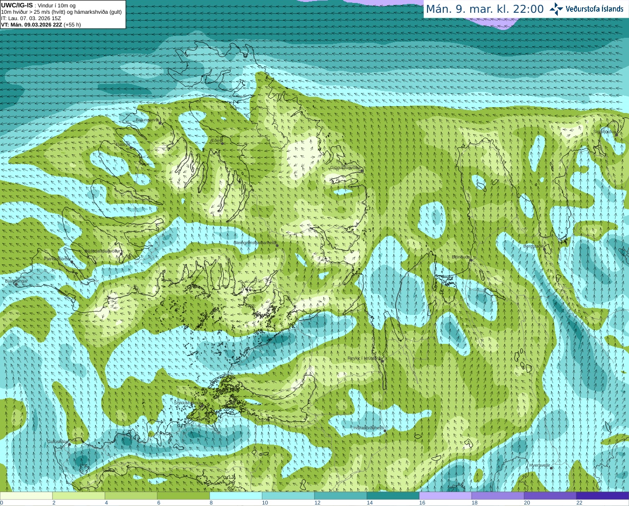Image resolution: width=629 pixels, height=506 pixels.
Task: Click the Blönduós station label
Action: (461, 257)
